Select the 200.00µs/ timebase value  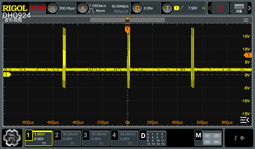67,8
